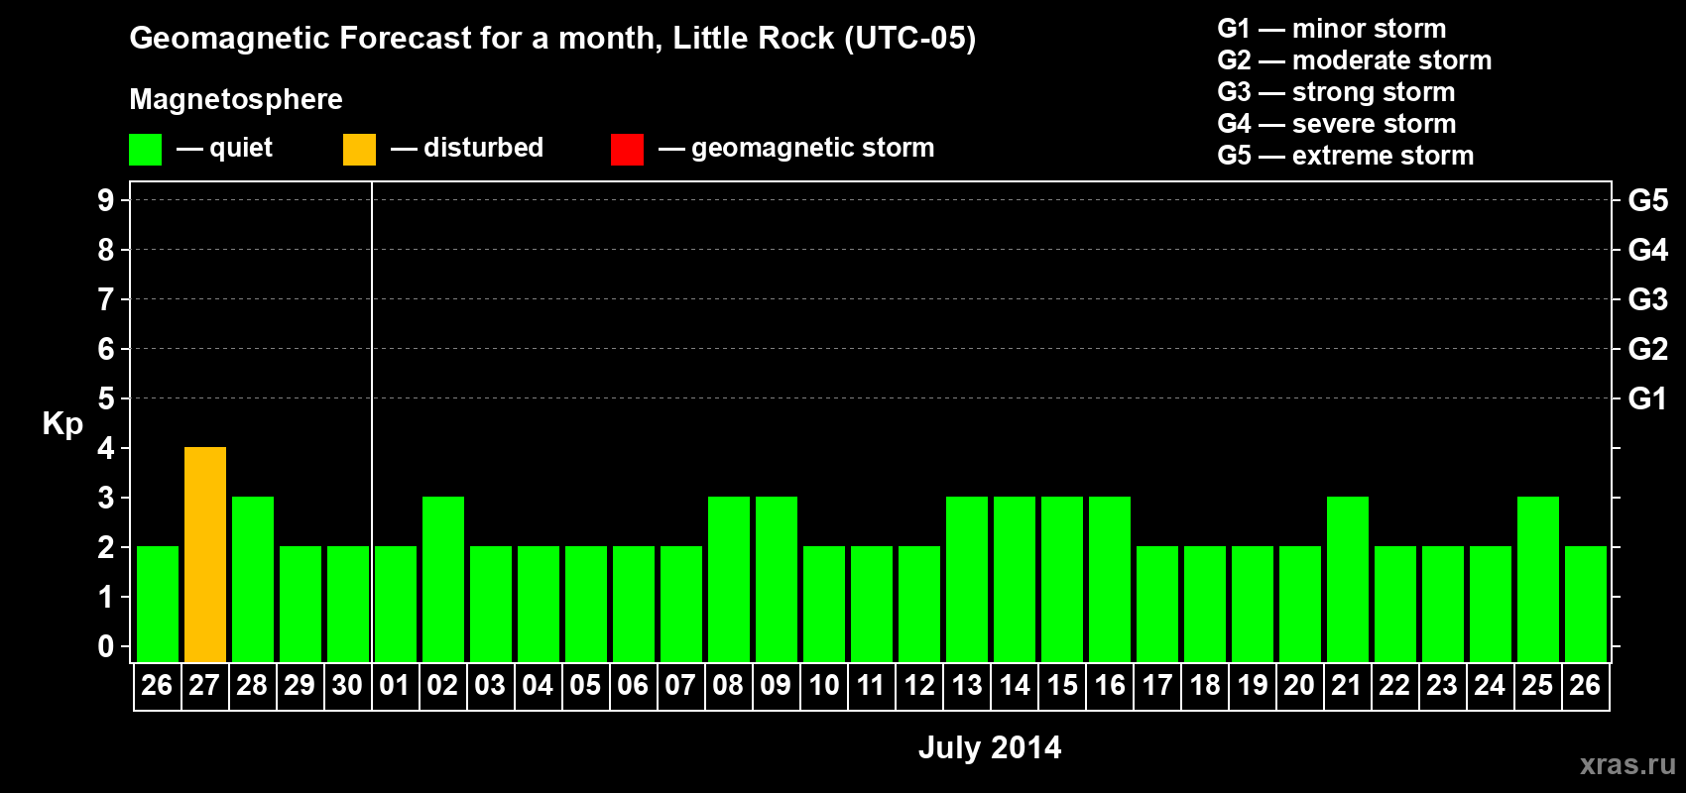Image resolution: width=1686 pixels, height=793 pixels.
Task: Click date cell 15 on the axis
Action: point(1061,686)
